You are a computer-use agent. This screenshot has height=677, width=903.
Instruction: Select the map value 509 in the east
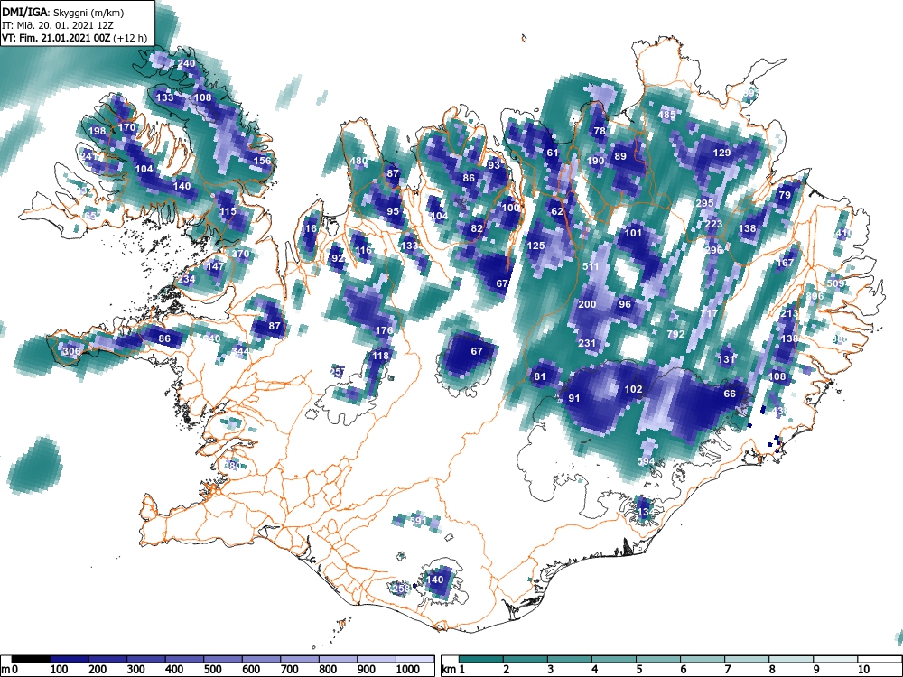coord(835,283)
